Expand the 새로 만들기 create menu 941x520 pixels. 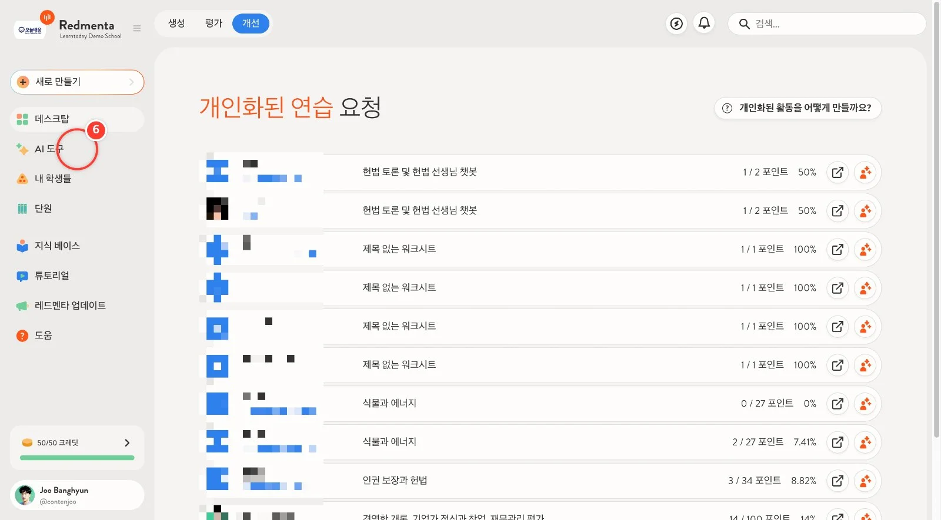[77, 82]
